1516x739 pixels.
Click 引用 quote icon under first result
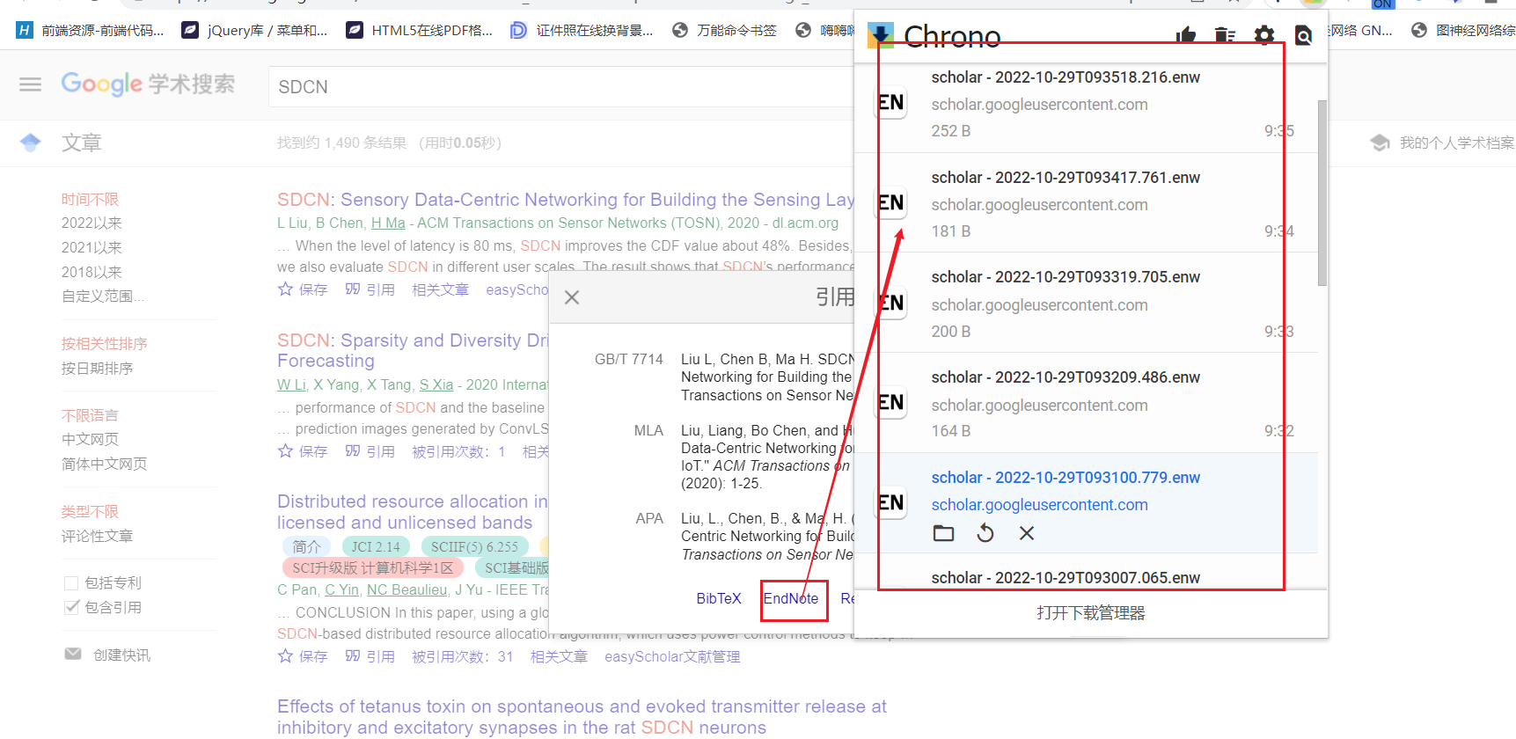tap(353, 289)
